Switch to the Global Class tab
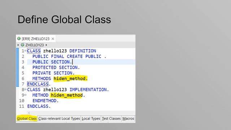 27,118
